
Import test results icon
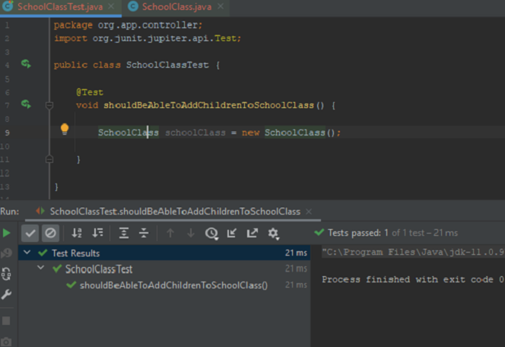click(232, 233)
